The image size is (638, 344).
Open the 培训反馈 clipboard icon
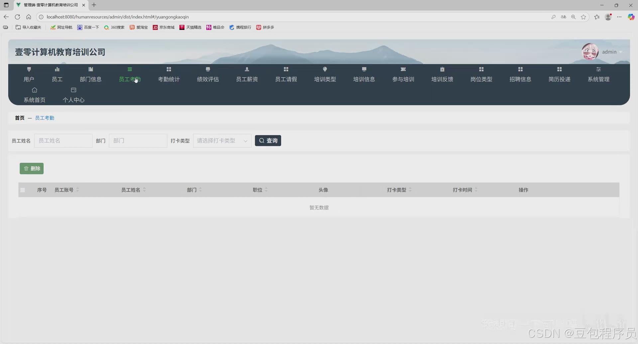[x=442, y=69]
